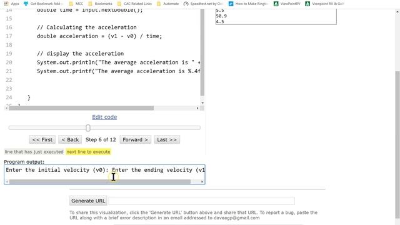Click the 'Program output:' label
Image resolution: width=400 pixels, height=225 pixels.
24,162
